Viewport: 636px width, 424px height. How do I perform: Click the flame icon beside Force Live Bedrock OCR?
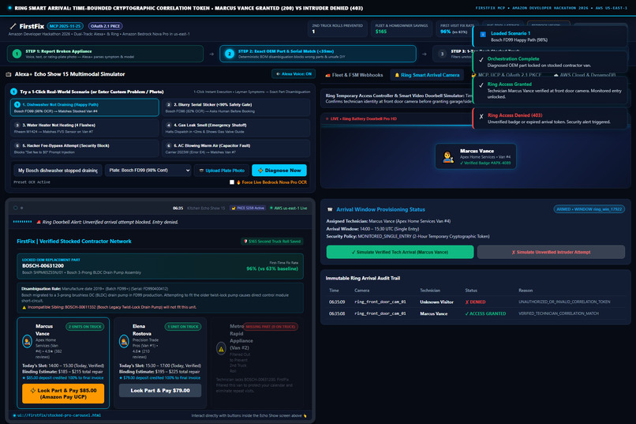[x=238, y=182]
